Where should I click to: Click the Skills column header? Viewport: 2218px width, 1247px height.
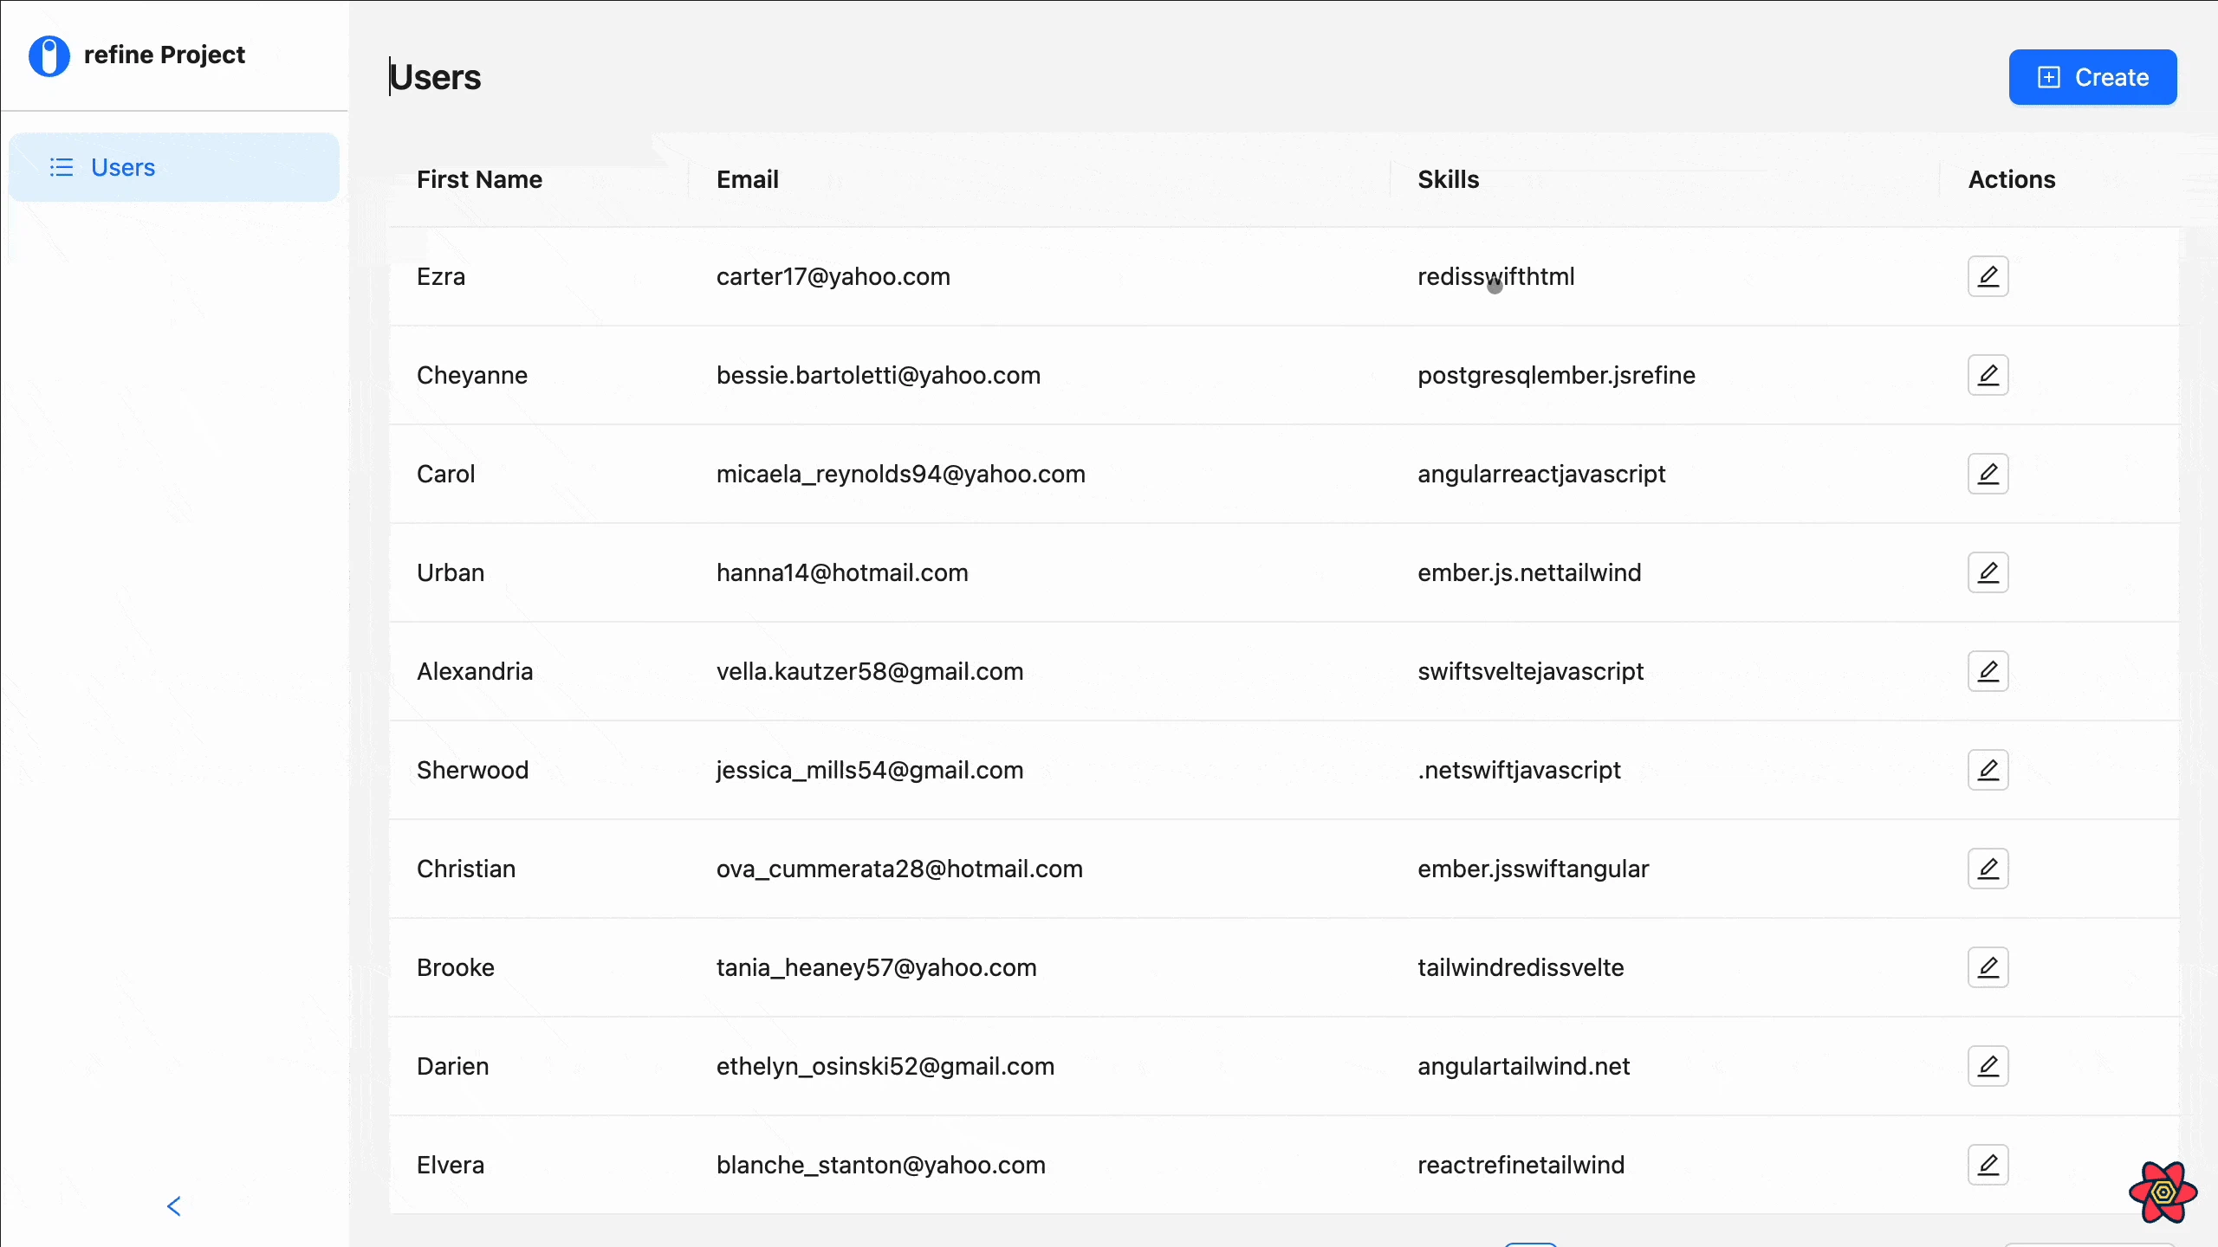pyautogui.click(x=1448, y=179)
